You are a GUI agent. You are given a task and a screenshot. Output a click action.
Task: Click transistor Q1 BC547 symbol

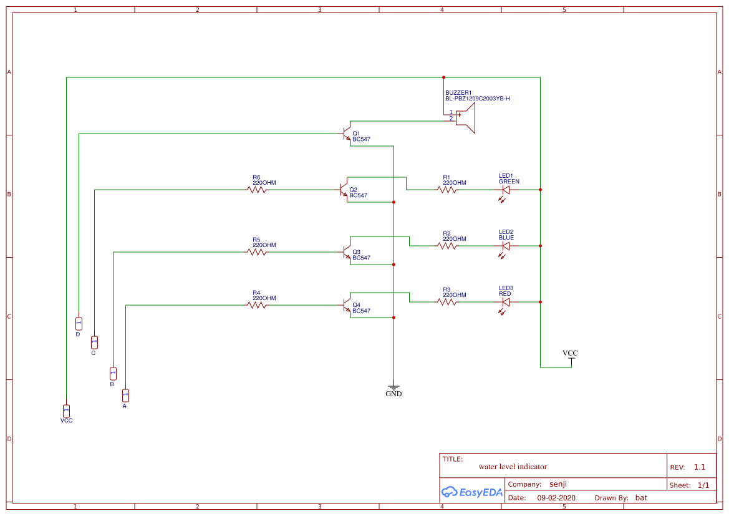click(x=347, y=134)
